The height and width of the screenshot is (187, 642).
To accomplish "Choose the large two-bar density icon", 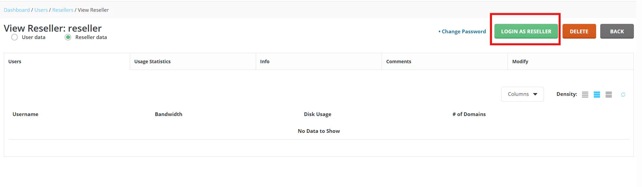I will point(609,95).
